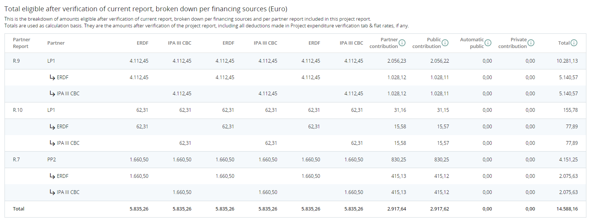Click the bold Total row label
Viewport: 592px width, 224px height.
(x=19, y=209)
